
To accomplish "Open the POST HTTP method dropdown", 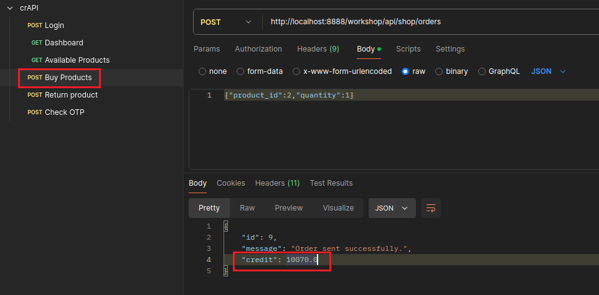I will tap(226, 22).
